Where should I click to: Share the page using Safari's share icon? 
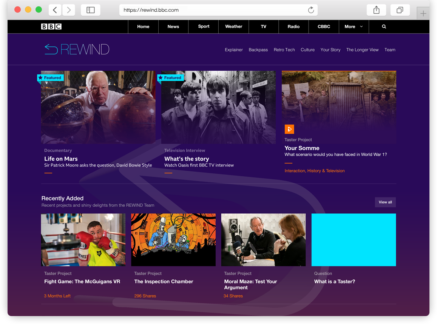coord(376,10)
